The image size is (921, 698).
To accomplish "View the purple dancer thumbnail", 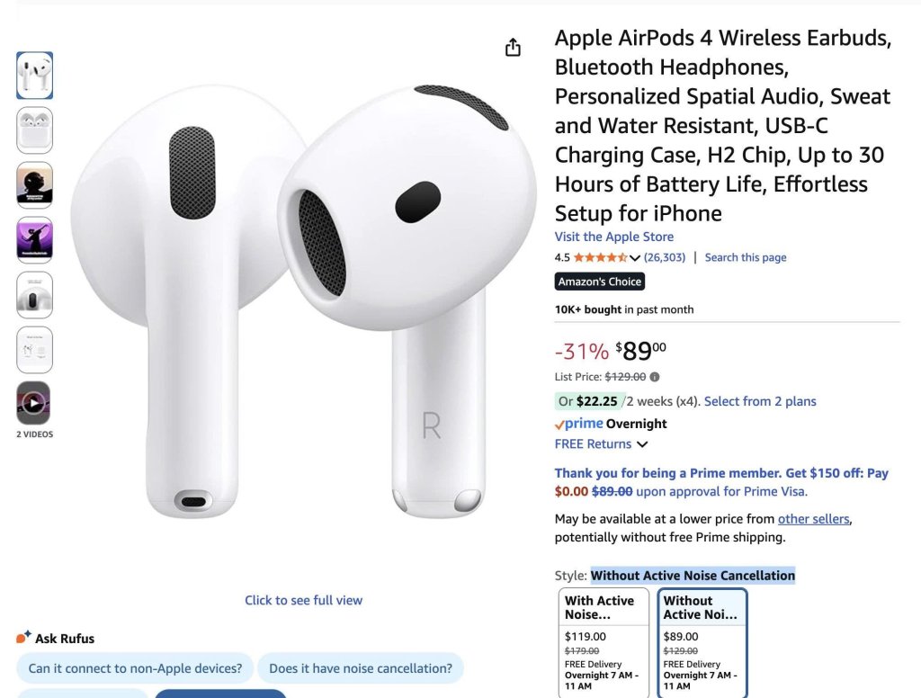I will [x=35, y=240].
